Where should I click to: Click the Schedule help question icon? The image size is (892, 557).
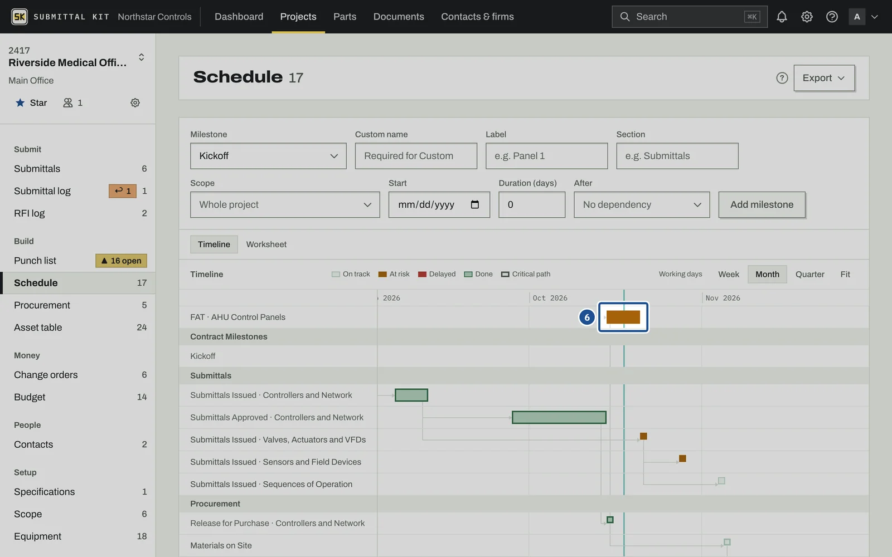[x=782, y=78]
